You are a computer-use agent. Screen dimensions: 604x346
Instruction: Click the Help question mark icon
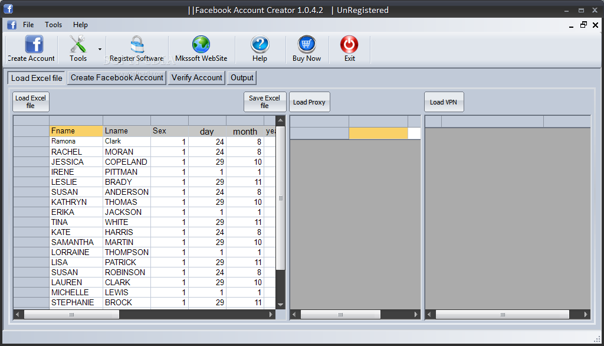tap(260, 44)
